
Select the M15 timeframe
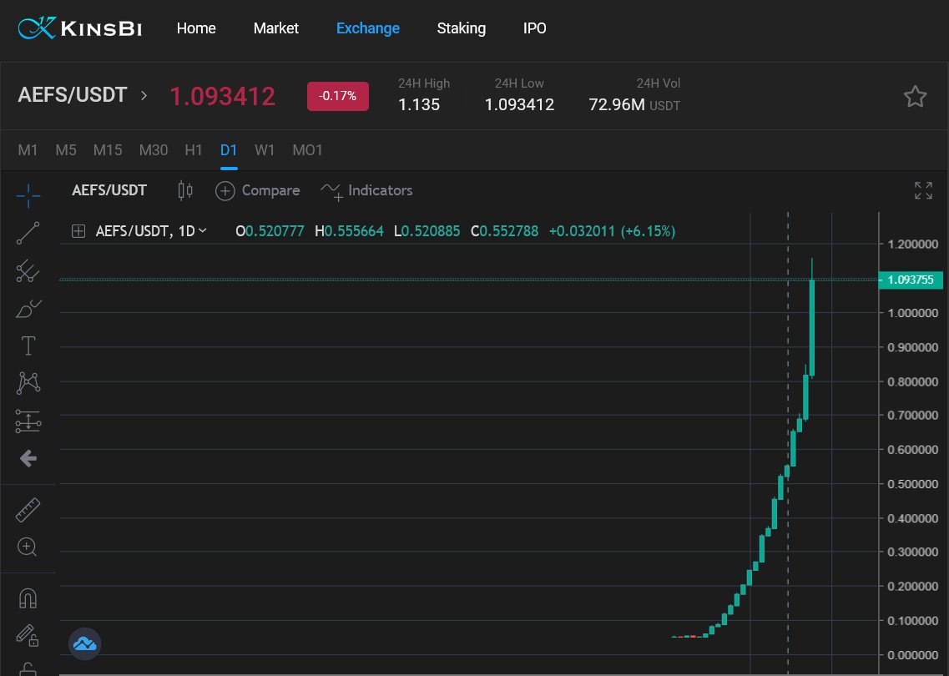click(x=108, y=150)
